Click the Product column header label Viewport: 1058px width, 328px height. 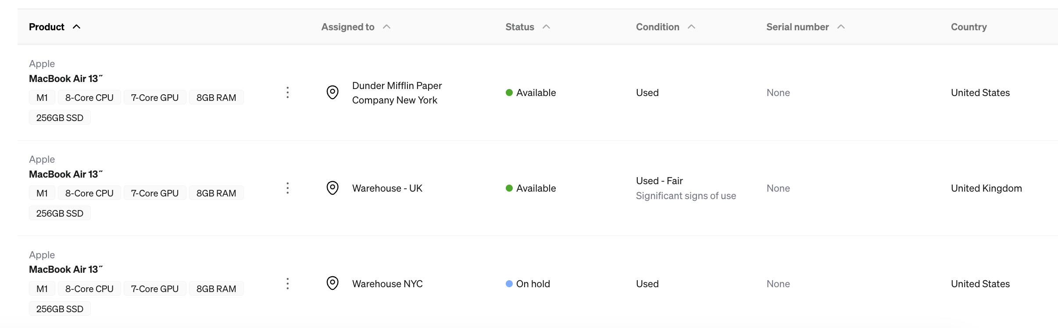point(46,27)
